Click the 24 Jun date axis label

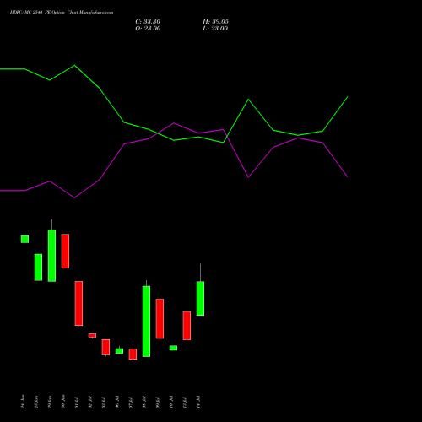(x=23, y=402)
